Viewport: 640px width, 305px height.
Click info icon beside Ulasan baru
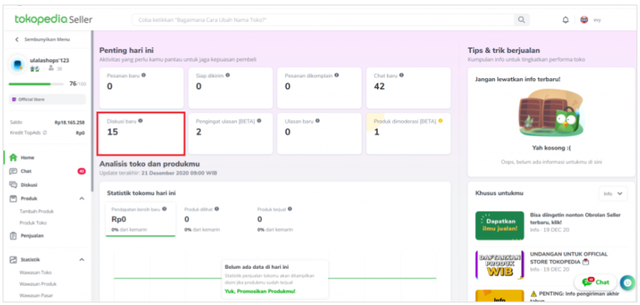coord(318,121)
